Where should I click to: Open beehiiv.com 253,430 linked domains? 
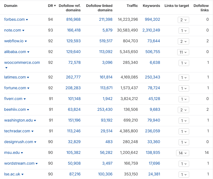(x=105, y=109)
